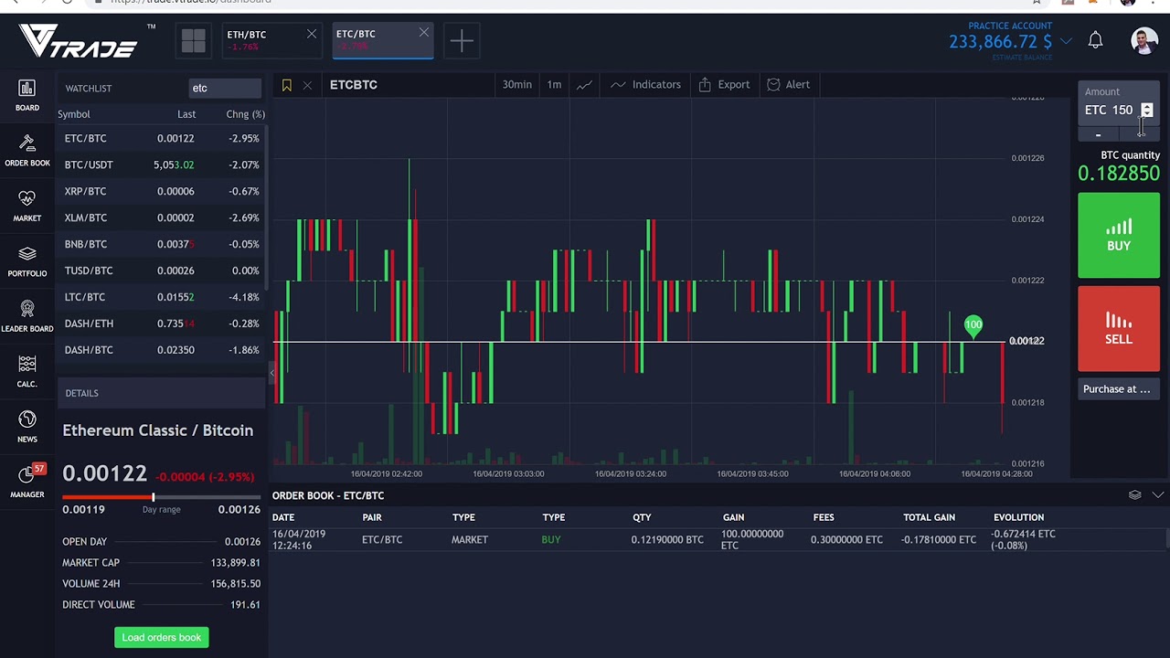Expand the practice account balance dropdown
The width and height of the screenshot is (1170, 658).
pyautogui.click(x=1066, y=42)
